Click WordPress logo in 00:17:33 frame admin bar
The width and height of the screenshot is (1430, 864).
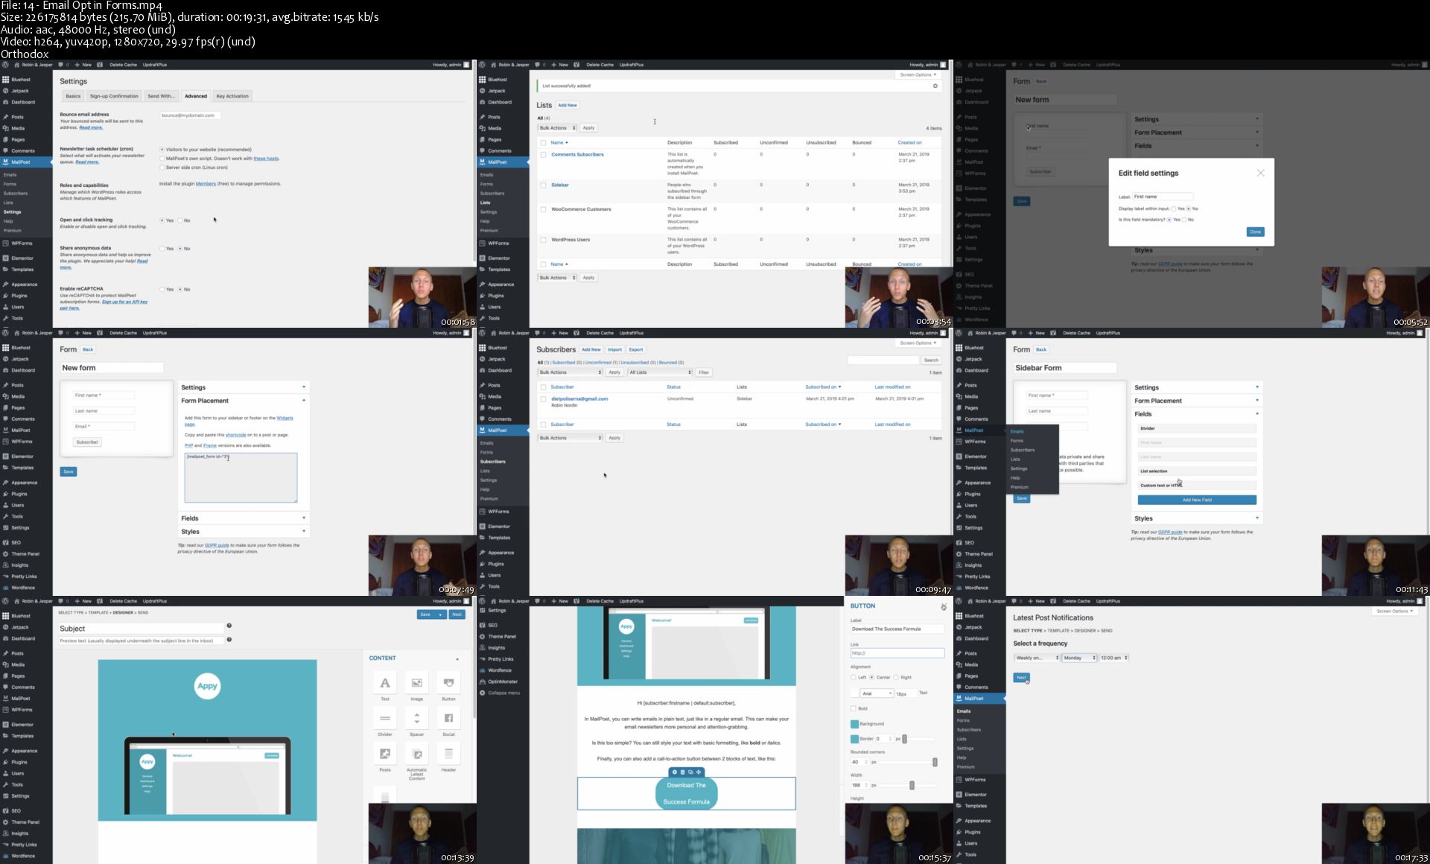(959, 601)
